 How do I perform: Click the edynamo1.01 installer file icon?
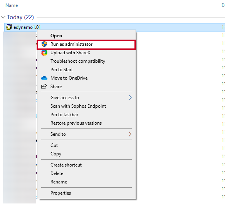(9, 27)
